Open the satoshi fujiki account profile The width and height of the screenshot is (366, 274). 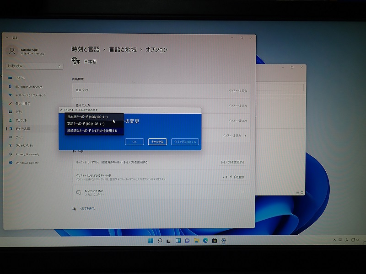click(x=26, y=52)
